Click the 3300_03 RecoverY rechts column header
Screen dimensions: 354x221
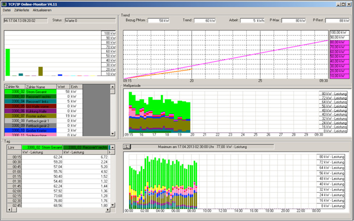86,147
